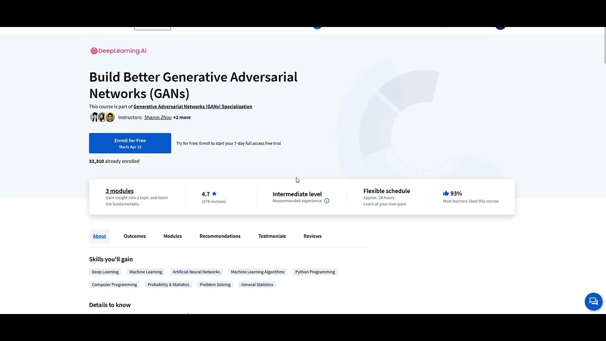Click the DeepLearning.AI logo
The height and width of the screenshot is (341, 606).
click(118, 51)
